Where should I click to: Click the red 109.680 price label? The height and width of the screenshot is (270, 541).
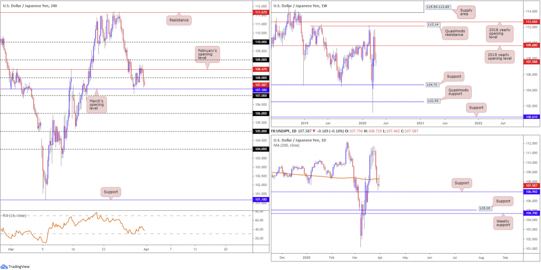[x=532, y=45]
